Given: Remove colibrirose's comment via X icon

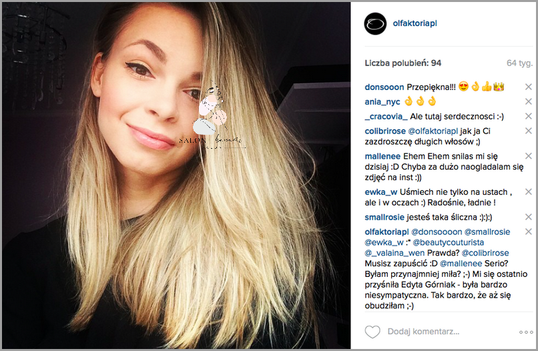Looking at the screenshot, I should pyautogui.click(x=529, y=131).
